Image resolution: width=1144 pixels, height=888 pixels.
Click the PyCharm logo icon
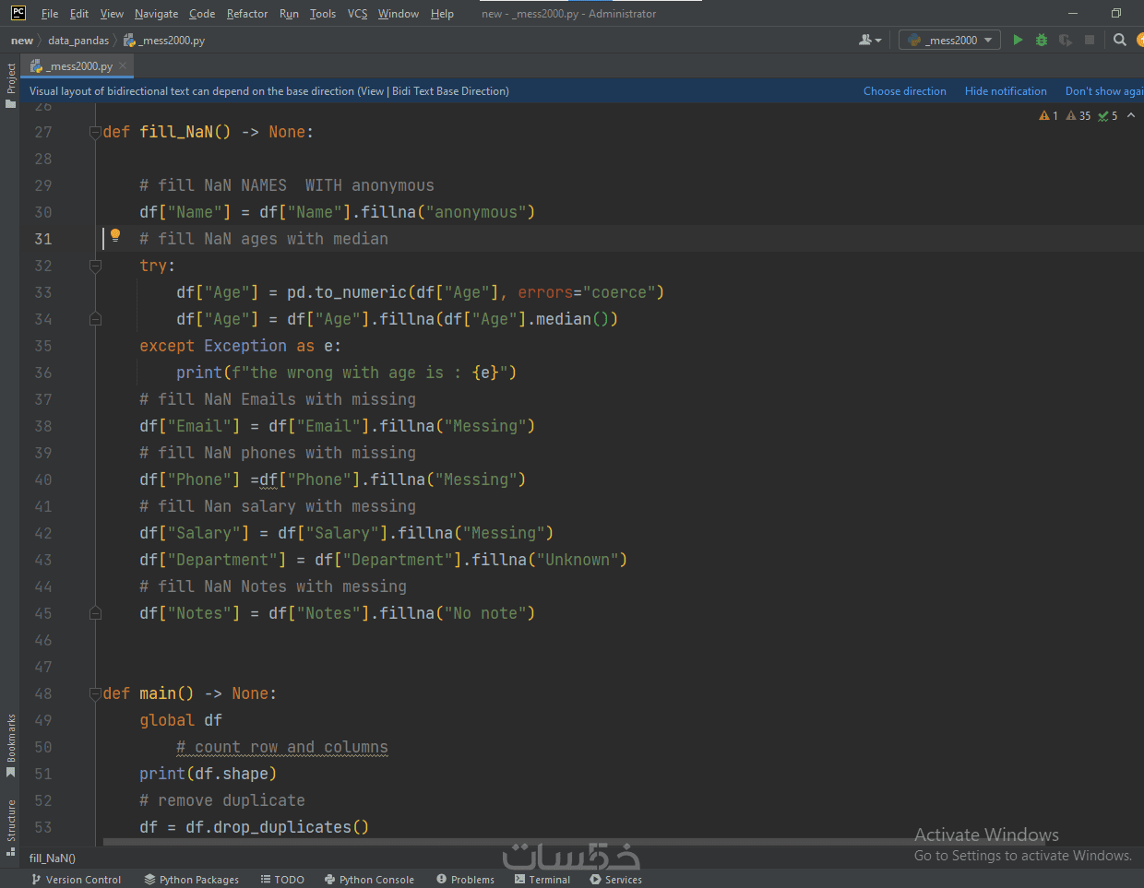(x=18, y=13)
